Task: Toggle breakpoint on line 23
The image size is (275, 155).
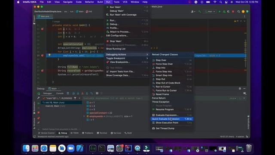Action: 42,71
